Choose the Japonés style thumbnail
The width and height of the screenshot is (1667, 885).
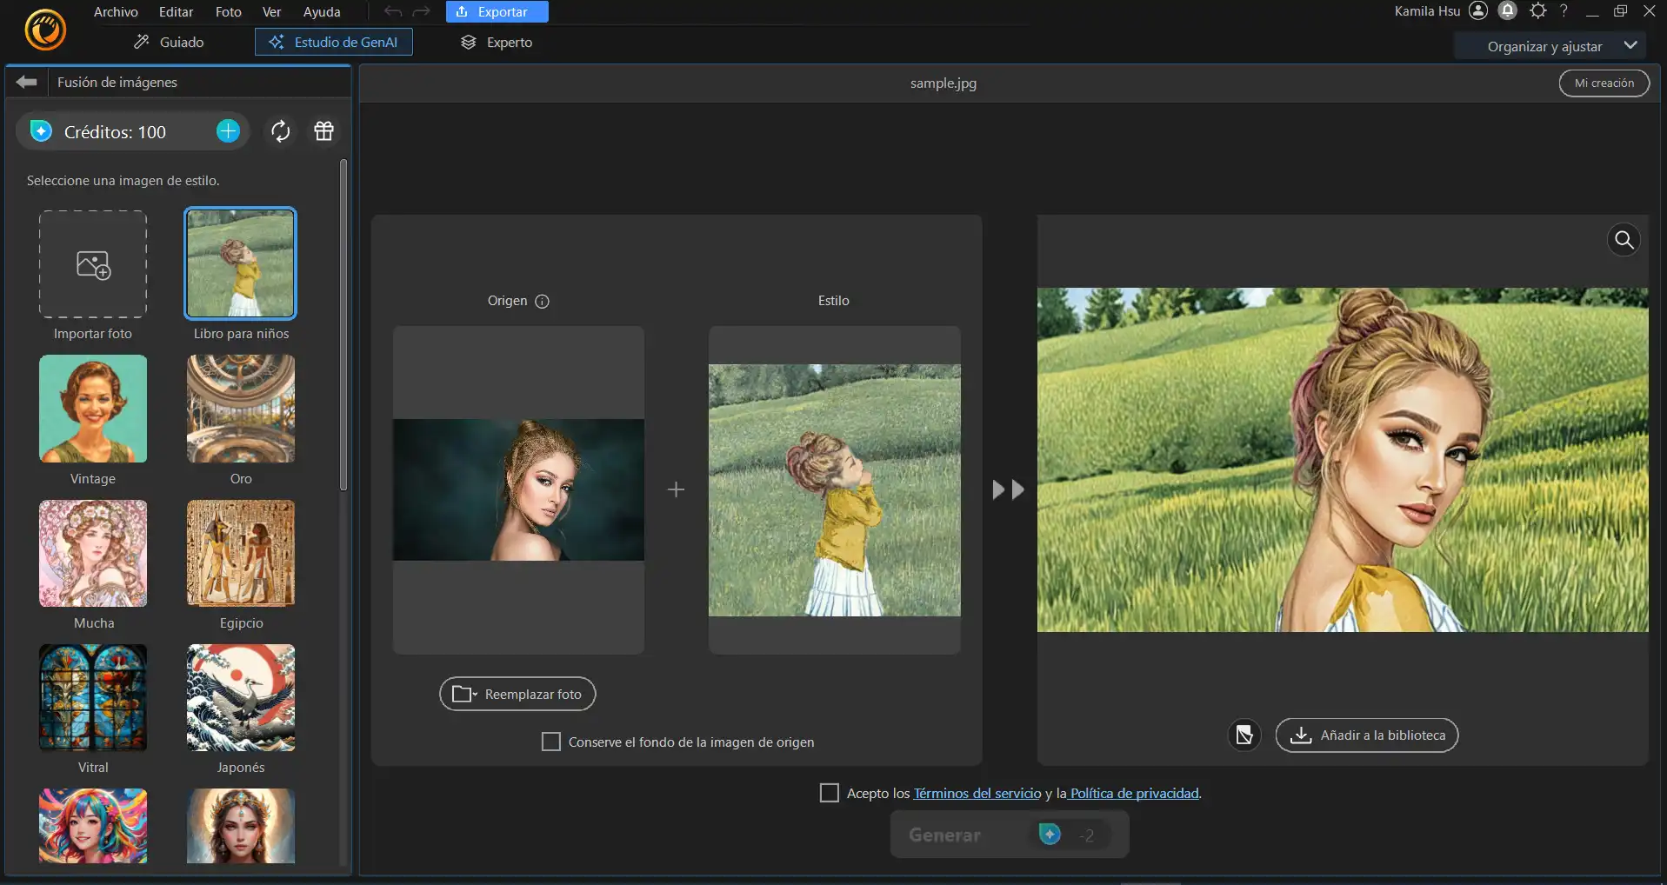point(241,697)
